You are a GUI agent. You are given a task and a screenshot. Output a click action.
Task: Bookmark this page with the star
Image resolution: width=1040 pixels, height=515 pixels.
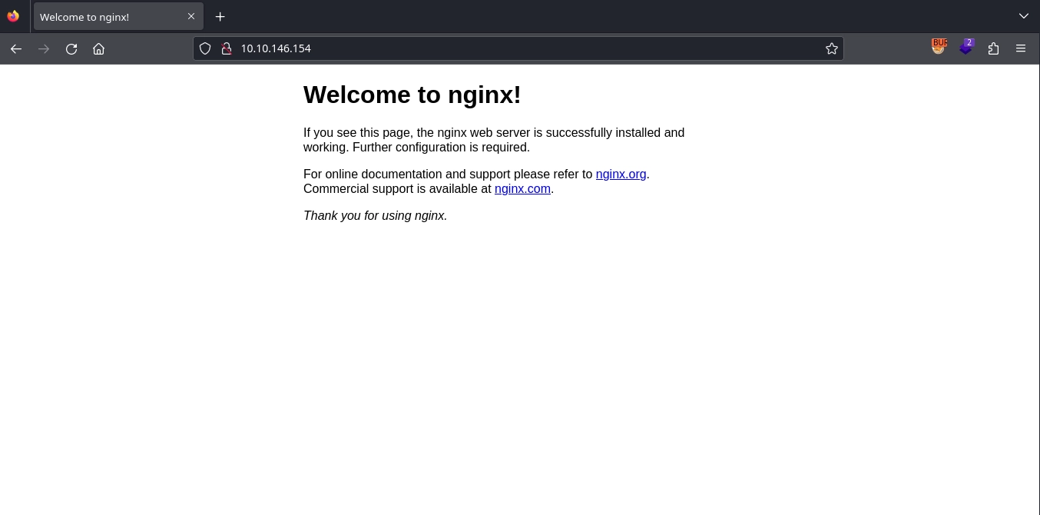[x=831, y=48]
